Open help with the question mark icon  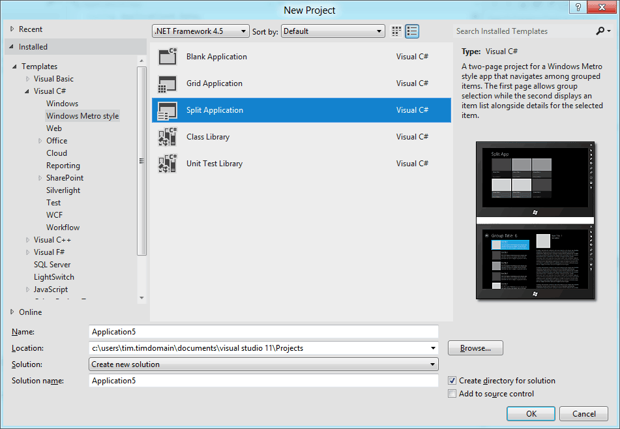click(577, 7)
